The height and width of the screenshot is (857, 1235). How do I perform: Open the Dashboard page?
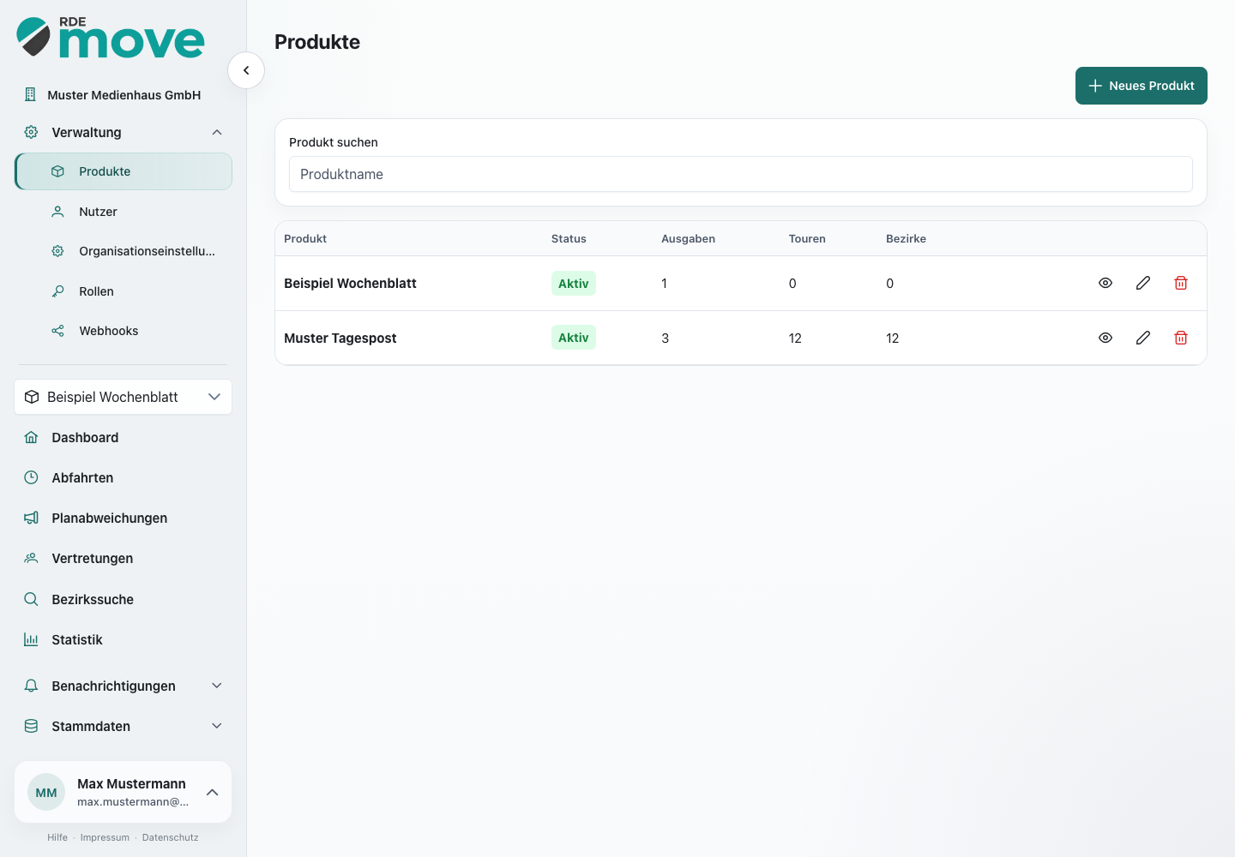pos(123,437)
